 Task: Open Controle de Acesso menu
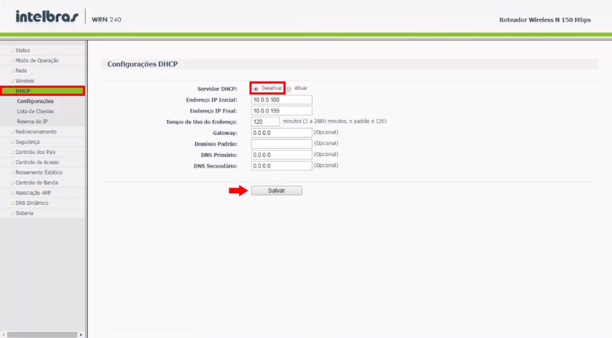pos(37,162)
